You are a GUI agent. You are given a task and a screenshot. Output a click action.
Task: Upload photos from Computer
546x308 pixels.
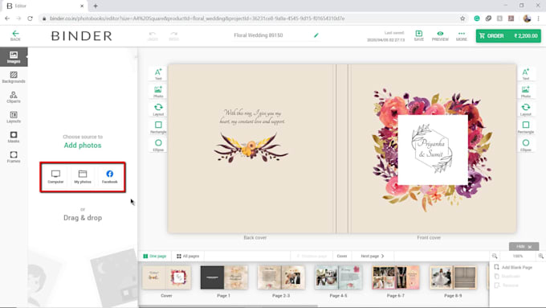55,177
